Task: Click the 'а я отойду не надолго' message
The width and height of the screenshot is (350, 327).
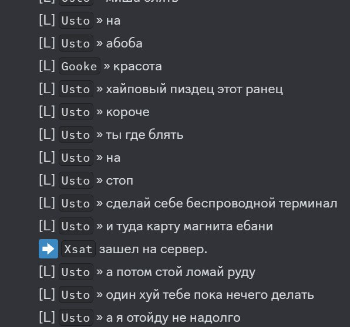Action: [x=173, y=318]
